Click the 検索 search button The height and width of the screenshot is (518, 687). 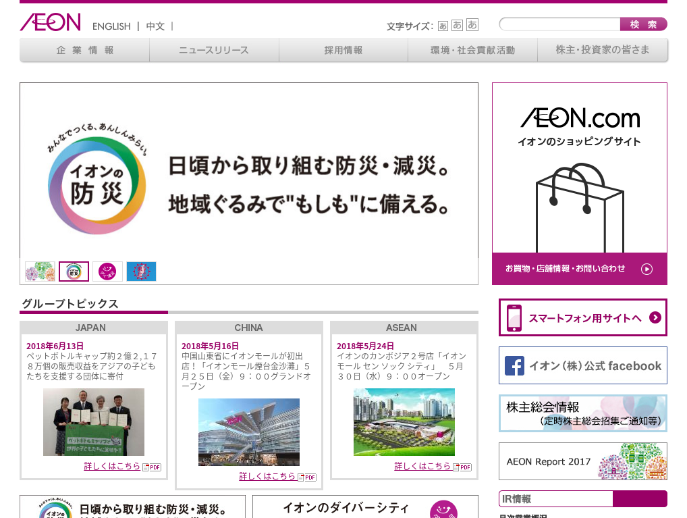(644, 24)
